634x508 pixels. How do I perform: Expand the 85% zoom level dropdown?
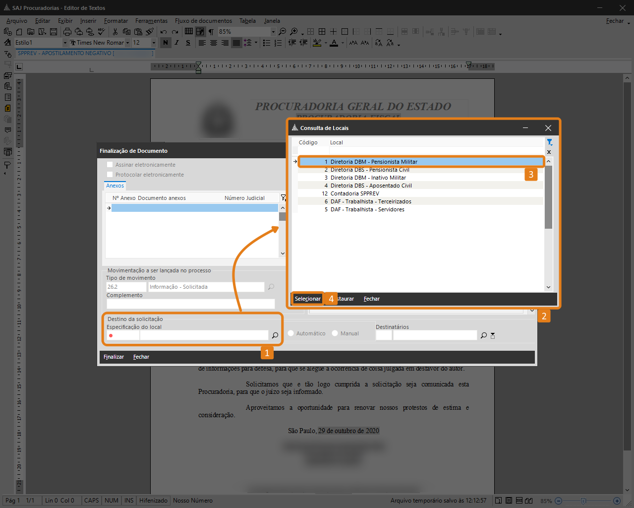tap(273, 32)
